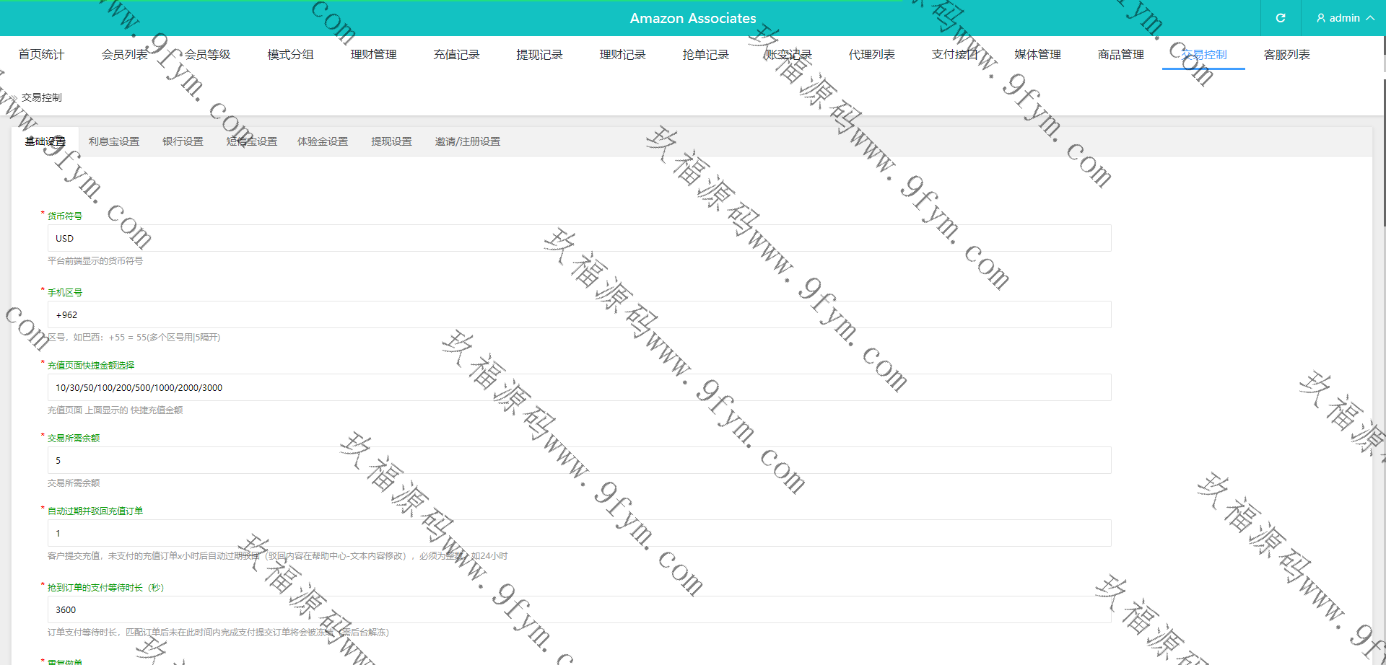The width and height of the screenshot is (1386, 665).
Task: Switch to the 银行设置 tab
Action: pos(183,142)
